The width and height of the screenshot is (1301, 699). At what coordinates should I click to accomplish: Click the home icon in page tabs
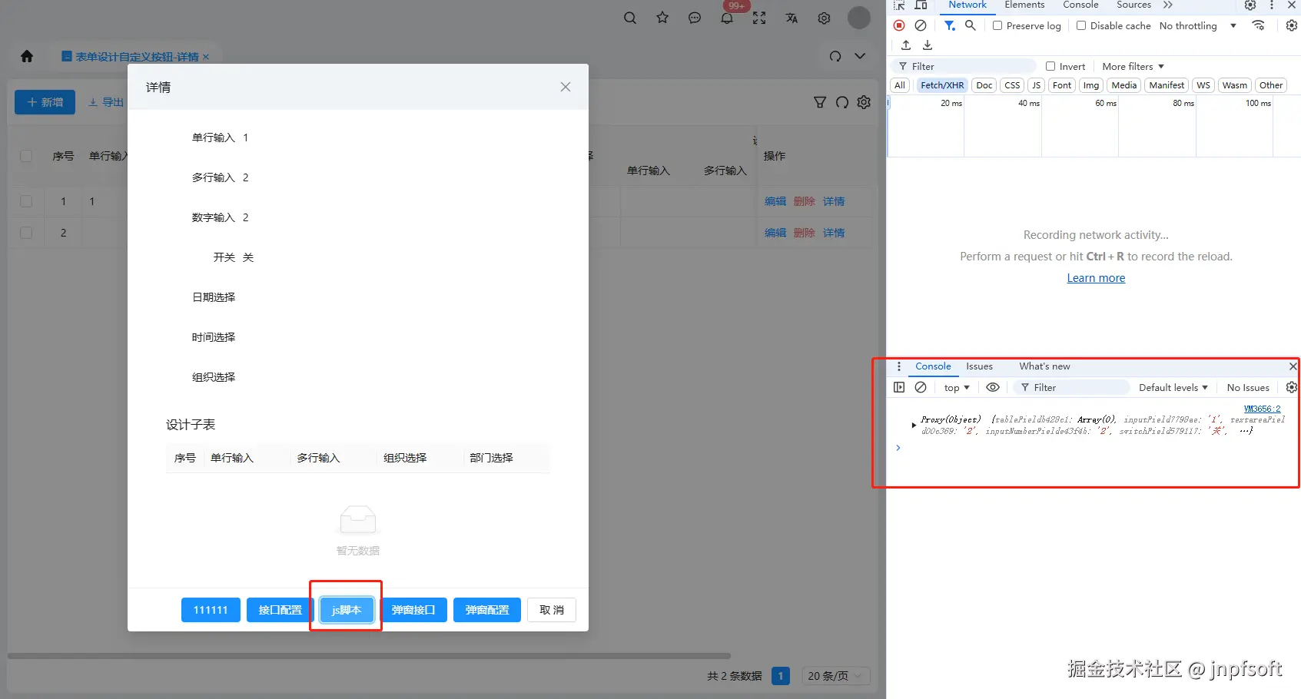point(27,56)
